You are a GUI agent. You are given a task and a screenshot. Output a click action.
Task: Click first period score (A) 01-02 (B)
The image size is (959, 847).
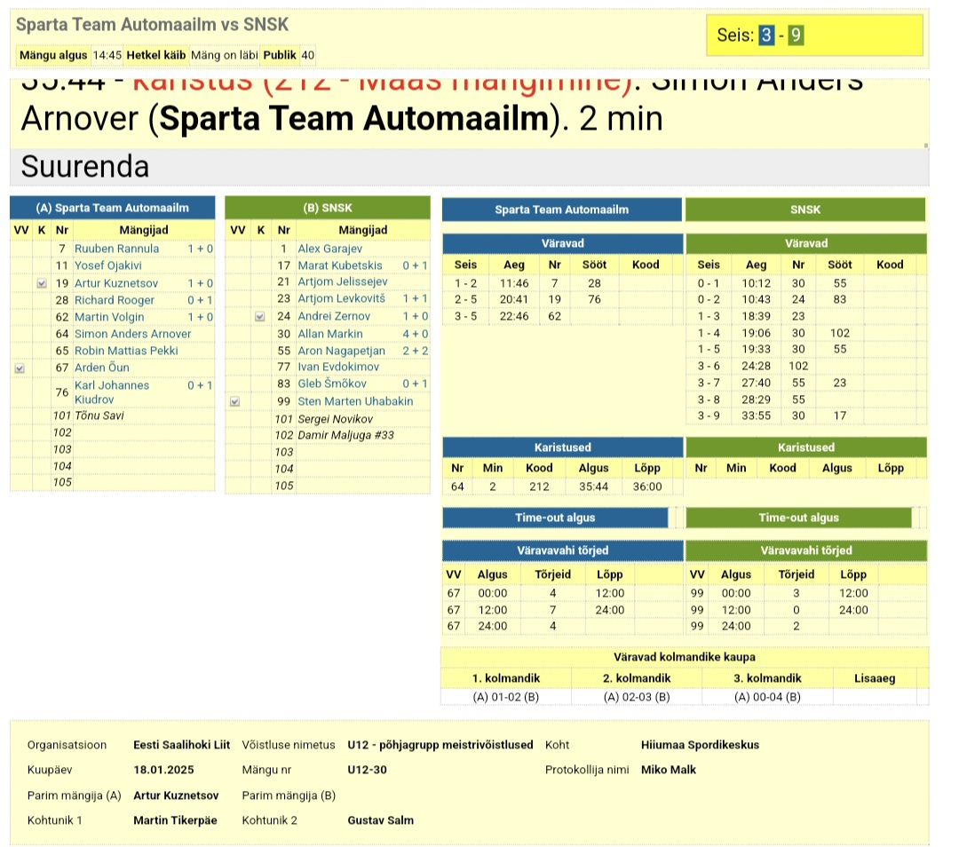point(506,697)
